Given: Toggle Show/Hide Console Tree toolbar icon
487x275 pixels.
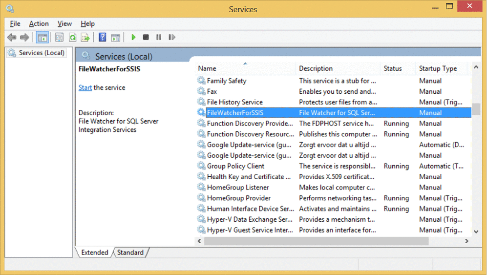Looking at the screenshot, I should 42,38.
